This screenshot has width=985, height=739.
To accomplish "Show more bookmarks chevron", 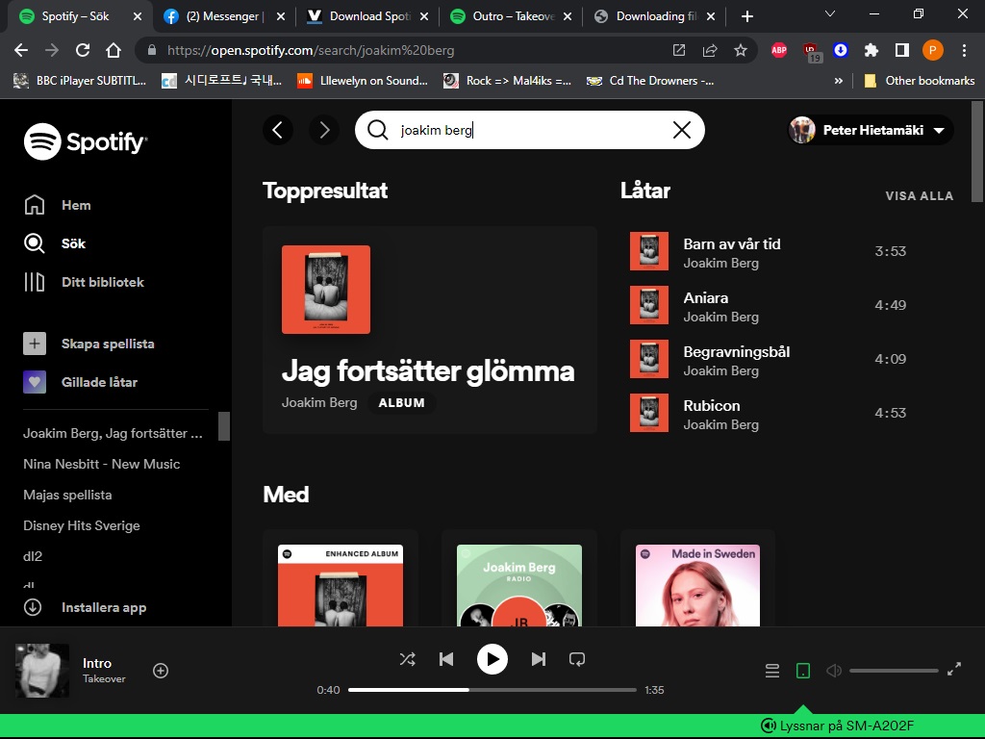I will click(838, 81).
